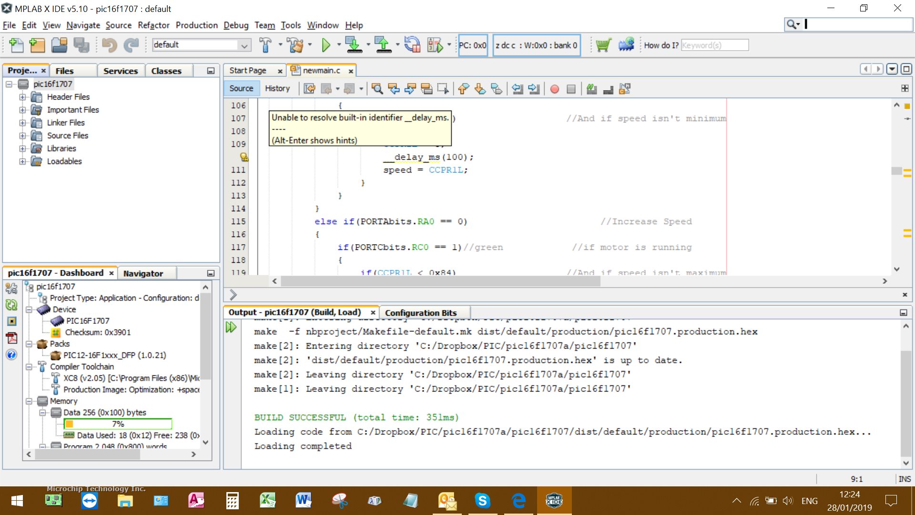Image resolution: width=915 pixels, height=515 pixels.
Task: Collapse the Memory node in Dashboard
Action: [x=29, y=401]
